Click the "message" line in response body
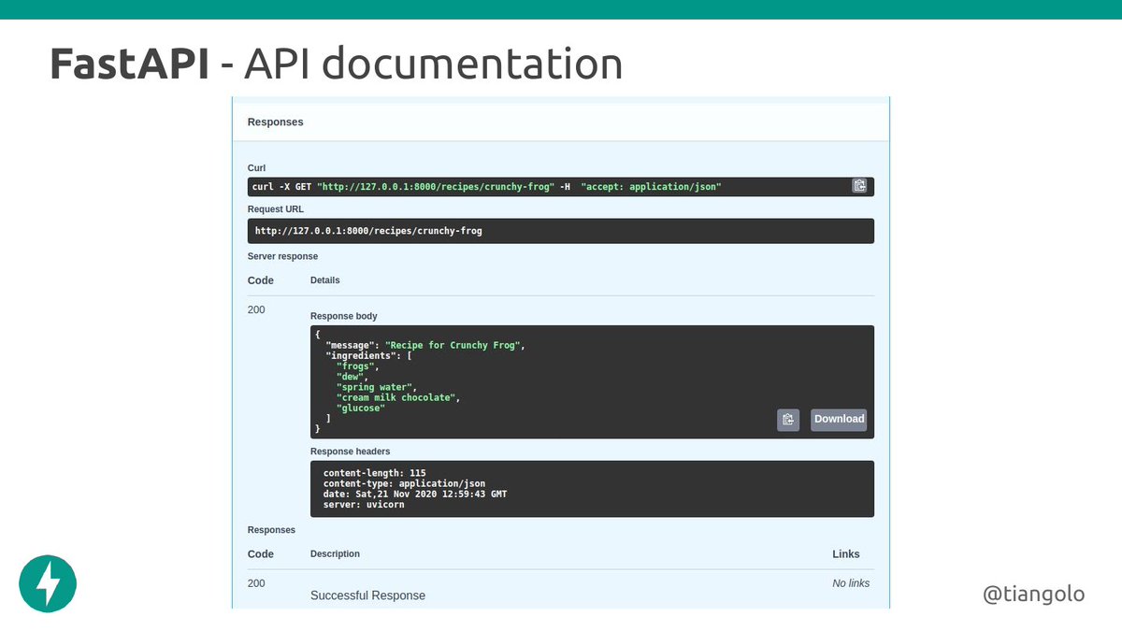Viewport: 1122px width, 631px height. (425, 346)
